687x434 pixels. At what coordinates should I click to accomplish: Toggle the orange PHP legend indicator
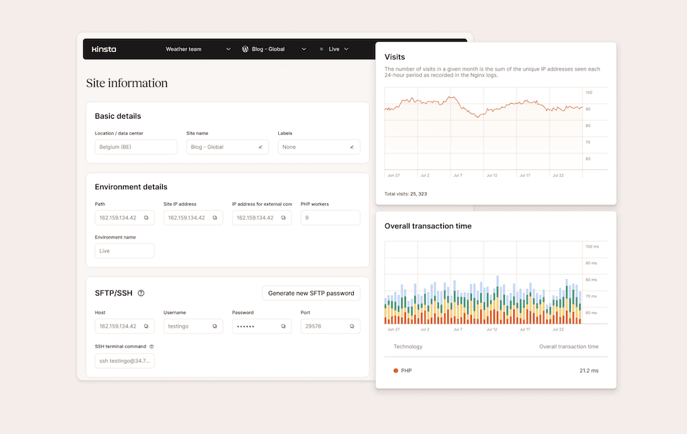point(396,371)
